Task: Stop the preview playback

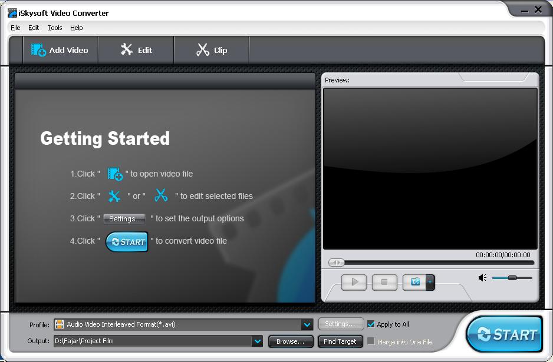Action: point(384,282)
